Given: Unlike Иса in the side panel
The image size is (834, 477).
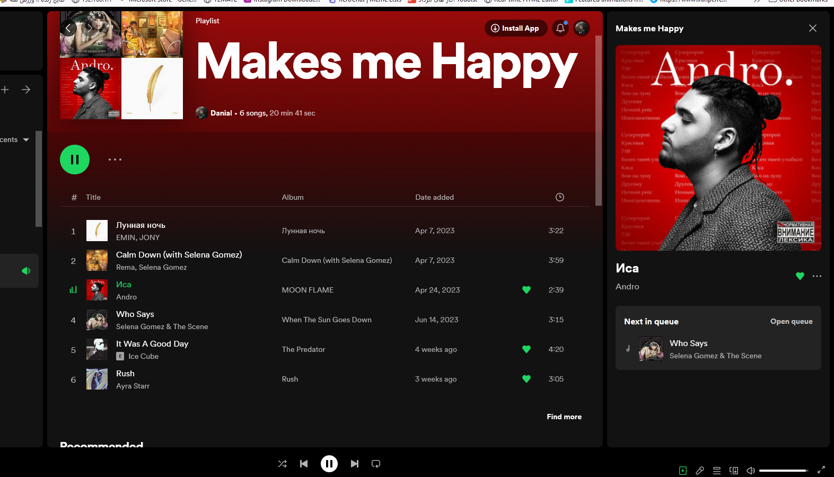Looking at the screenshot, I should pos(800,276).
